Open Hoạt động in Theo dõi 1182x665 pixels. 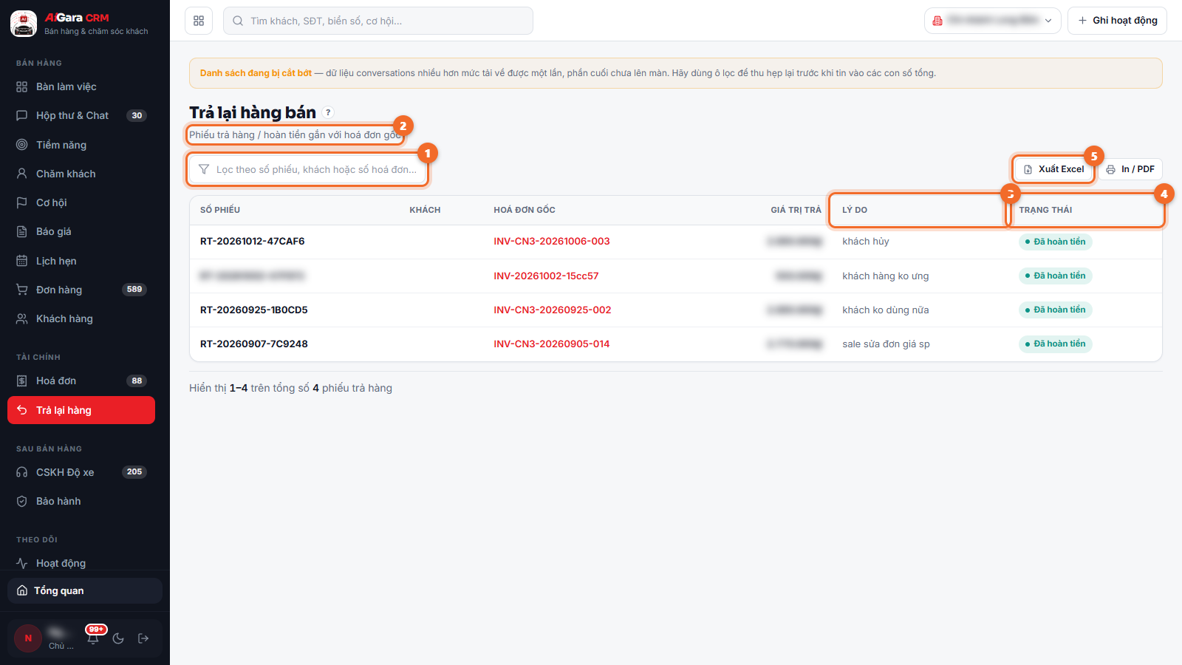pyautogui.click(x=81, y=563)
